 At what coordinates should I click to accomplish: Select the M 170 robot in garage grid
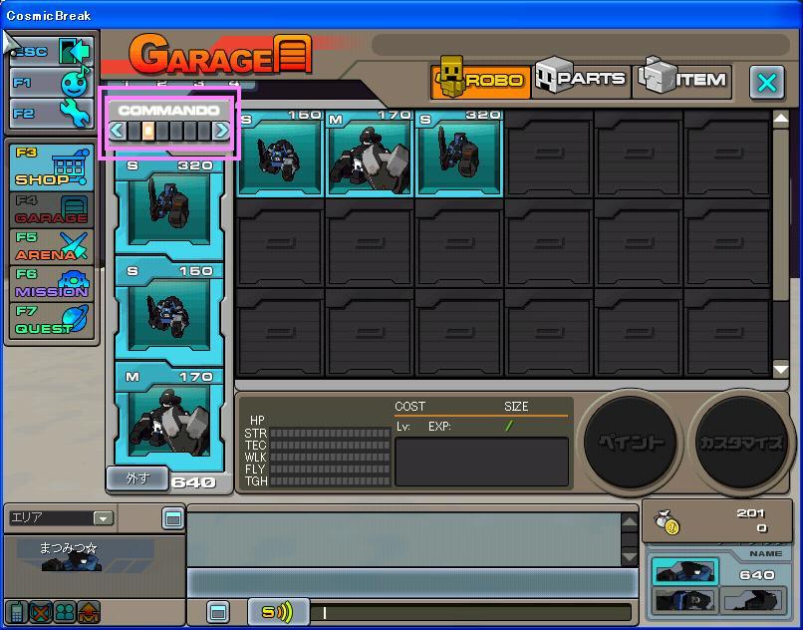tap(370, 154)
